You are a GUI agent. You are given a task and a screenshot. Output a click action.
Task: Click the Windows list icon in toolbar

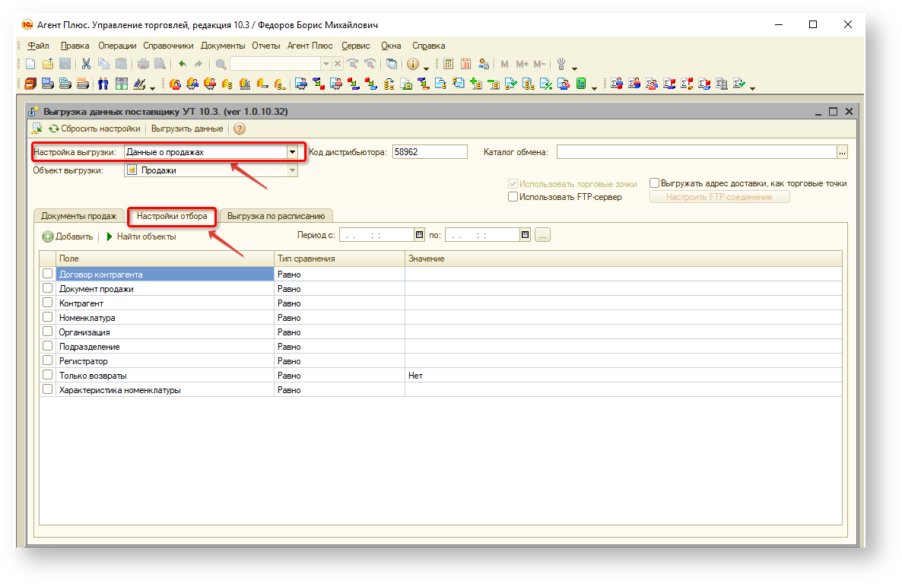pos(392,64)
